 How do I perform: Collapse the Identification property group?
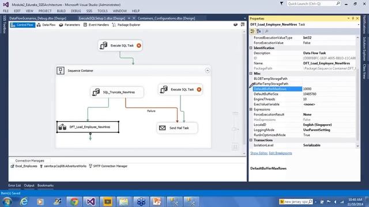click(251, 48)
